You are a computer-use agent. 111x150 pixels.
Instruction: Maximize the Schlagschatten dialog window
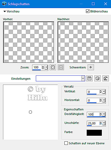[93, 4]
